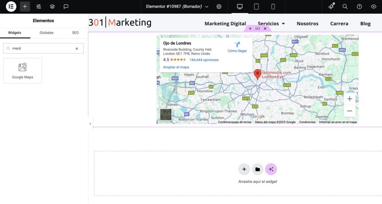The height and width of the screenshot is (204, 382).
Task: Open the Structure layers panel icon
Action: [52, 7]
